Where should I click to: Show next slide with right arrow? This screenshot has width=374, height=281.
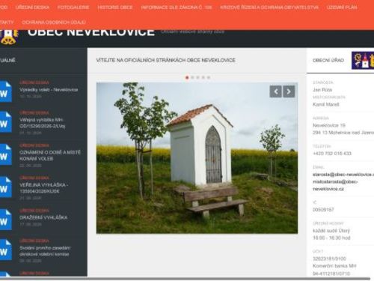click(x=289, y=91)
